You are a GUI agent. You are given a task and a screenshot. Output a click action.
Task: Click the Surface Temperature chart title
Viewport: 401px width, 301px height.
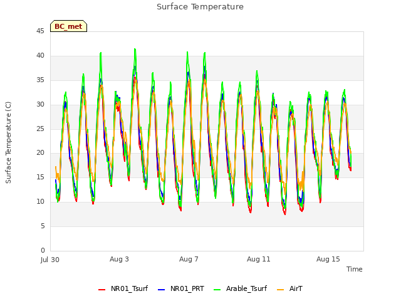point(200,7)
